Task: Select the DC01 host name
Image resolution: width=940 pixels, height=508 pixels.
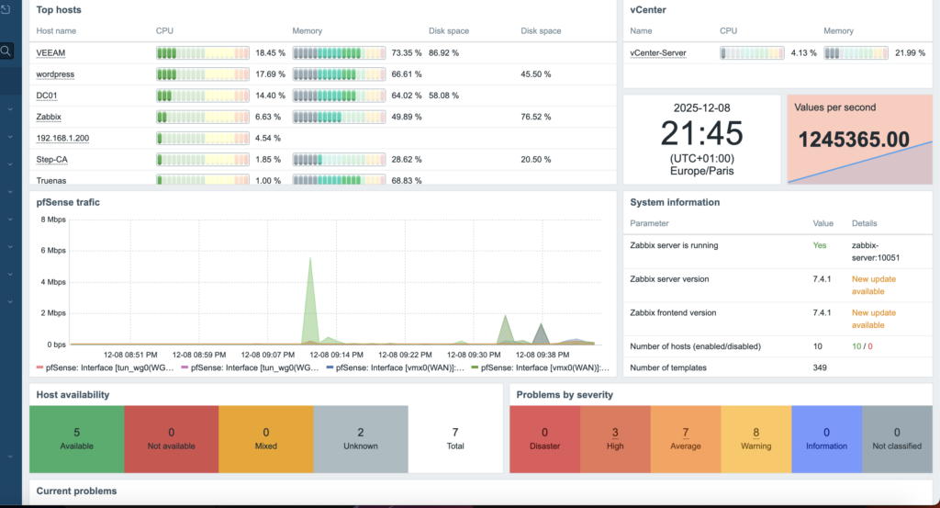Action: click(48, 96)
